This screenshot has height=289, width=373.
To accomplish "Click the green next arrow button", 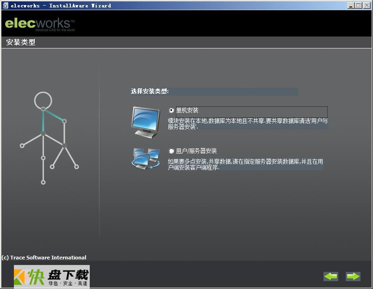I will 353,277.
